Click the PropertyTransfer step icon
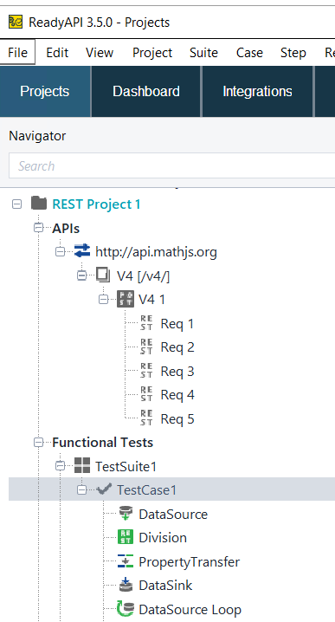This screenshot has height=622, width=335. [x=126, y=560]
